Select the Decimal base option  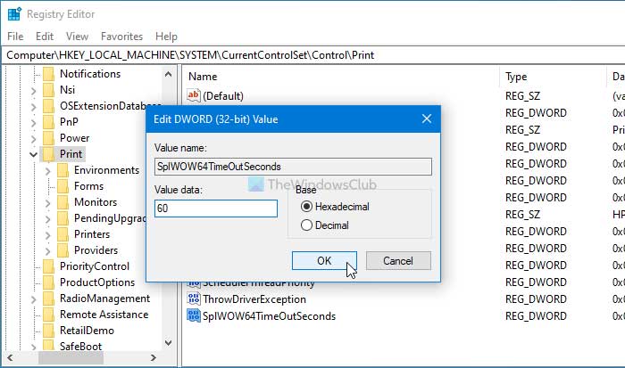coord(306,225)
